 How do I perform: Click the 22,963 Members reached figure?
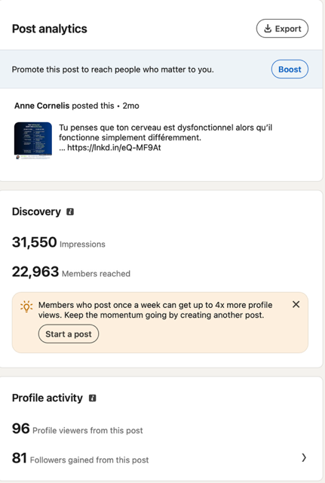coord(71,272)
